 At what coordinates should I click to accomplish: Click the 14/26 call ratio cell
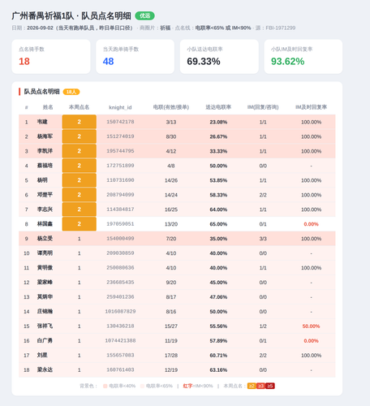coord(171,180)
